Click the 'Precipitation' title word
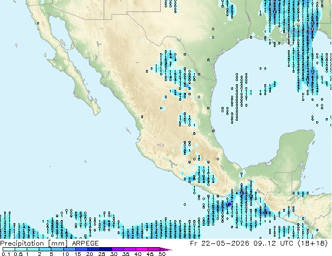Image resolution: width=332 pixels, height=256 pixels. tap(22, 243)
